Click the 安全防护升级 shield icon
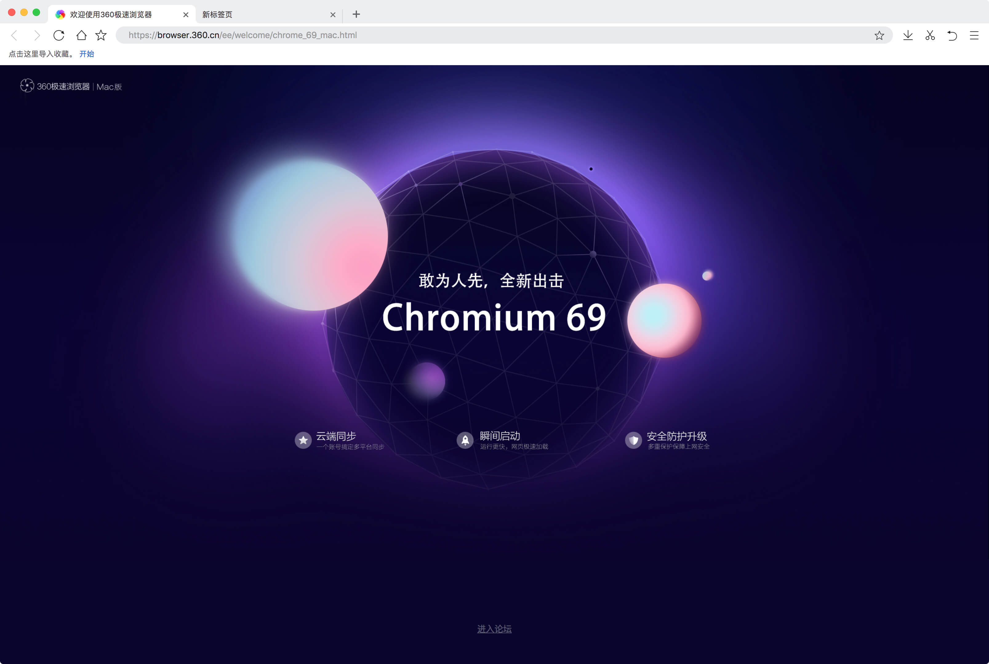 633,441
